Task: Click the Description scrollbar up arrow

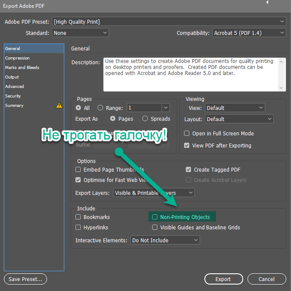Action: (282, 61)
